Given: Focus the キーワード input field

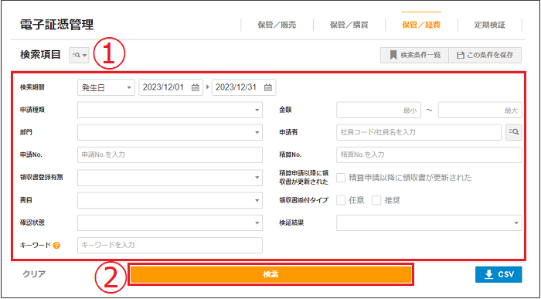Looking at the screenshot, I should pyautogui.click(x=170, y=245).
